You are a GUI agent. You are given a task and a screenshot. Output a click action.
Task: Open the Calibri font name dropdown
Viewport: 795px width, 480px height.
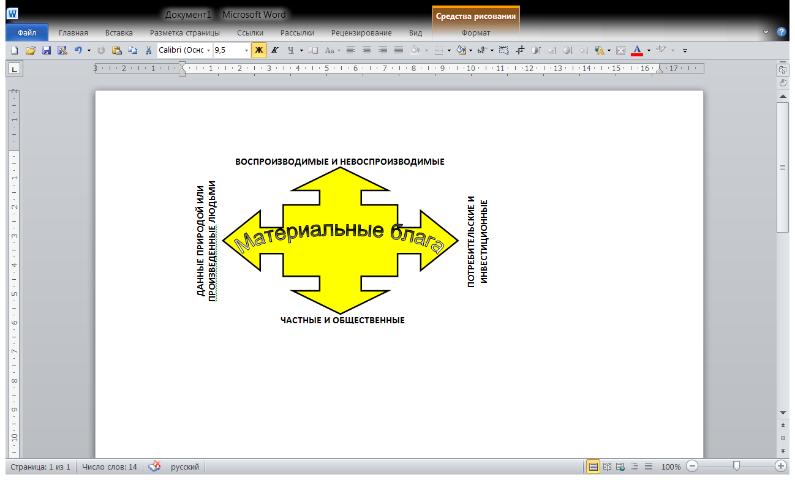pos(208,50)
